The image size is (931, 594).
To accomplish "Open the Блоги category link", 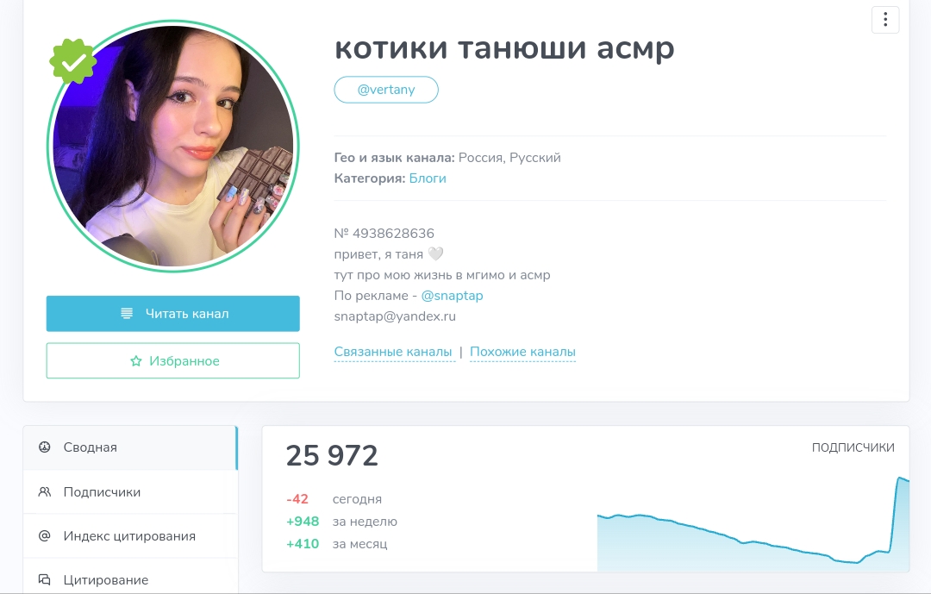I will [x=428, y=178].
